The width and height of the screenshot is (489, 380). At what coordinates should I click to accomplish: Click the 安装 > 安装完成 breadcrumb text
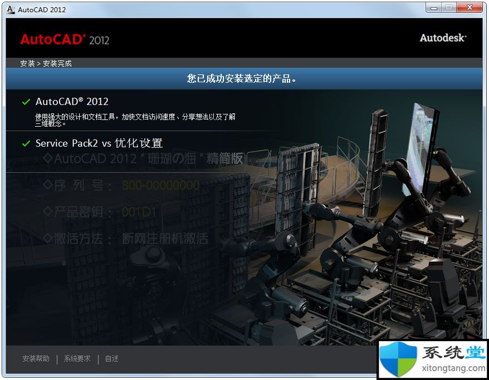(46, 63)
